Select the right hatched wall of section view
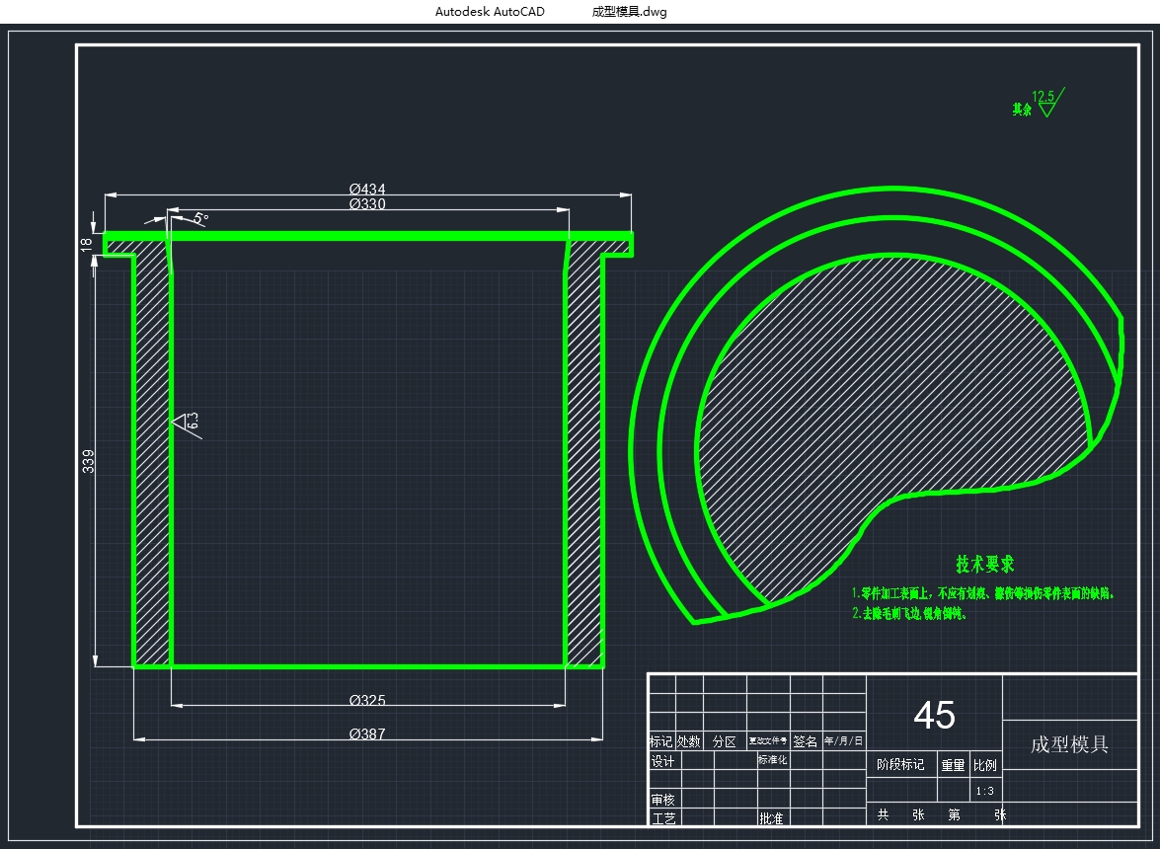1160x849 pixels. pos(584,458)
